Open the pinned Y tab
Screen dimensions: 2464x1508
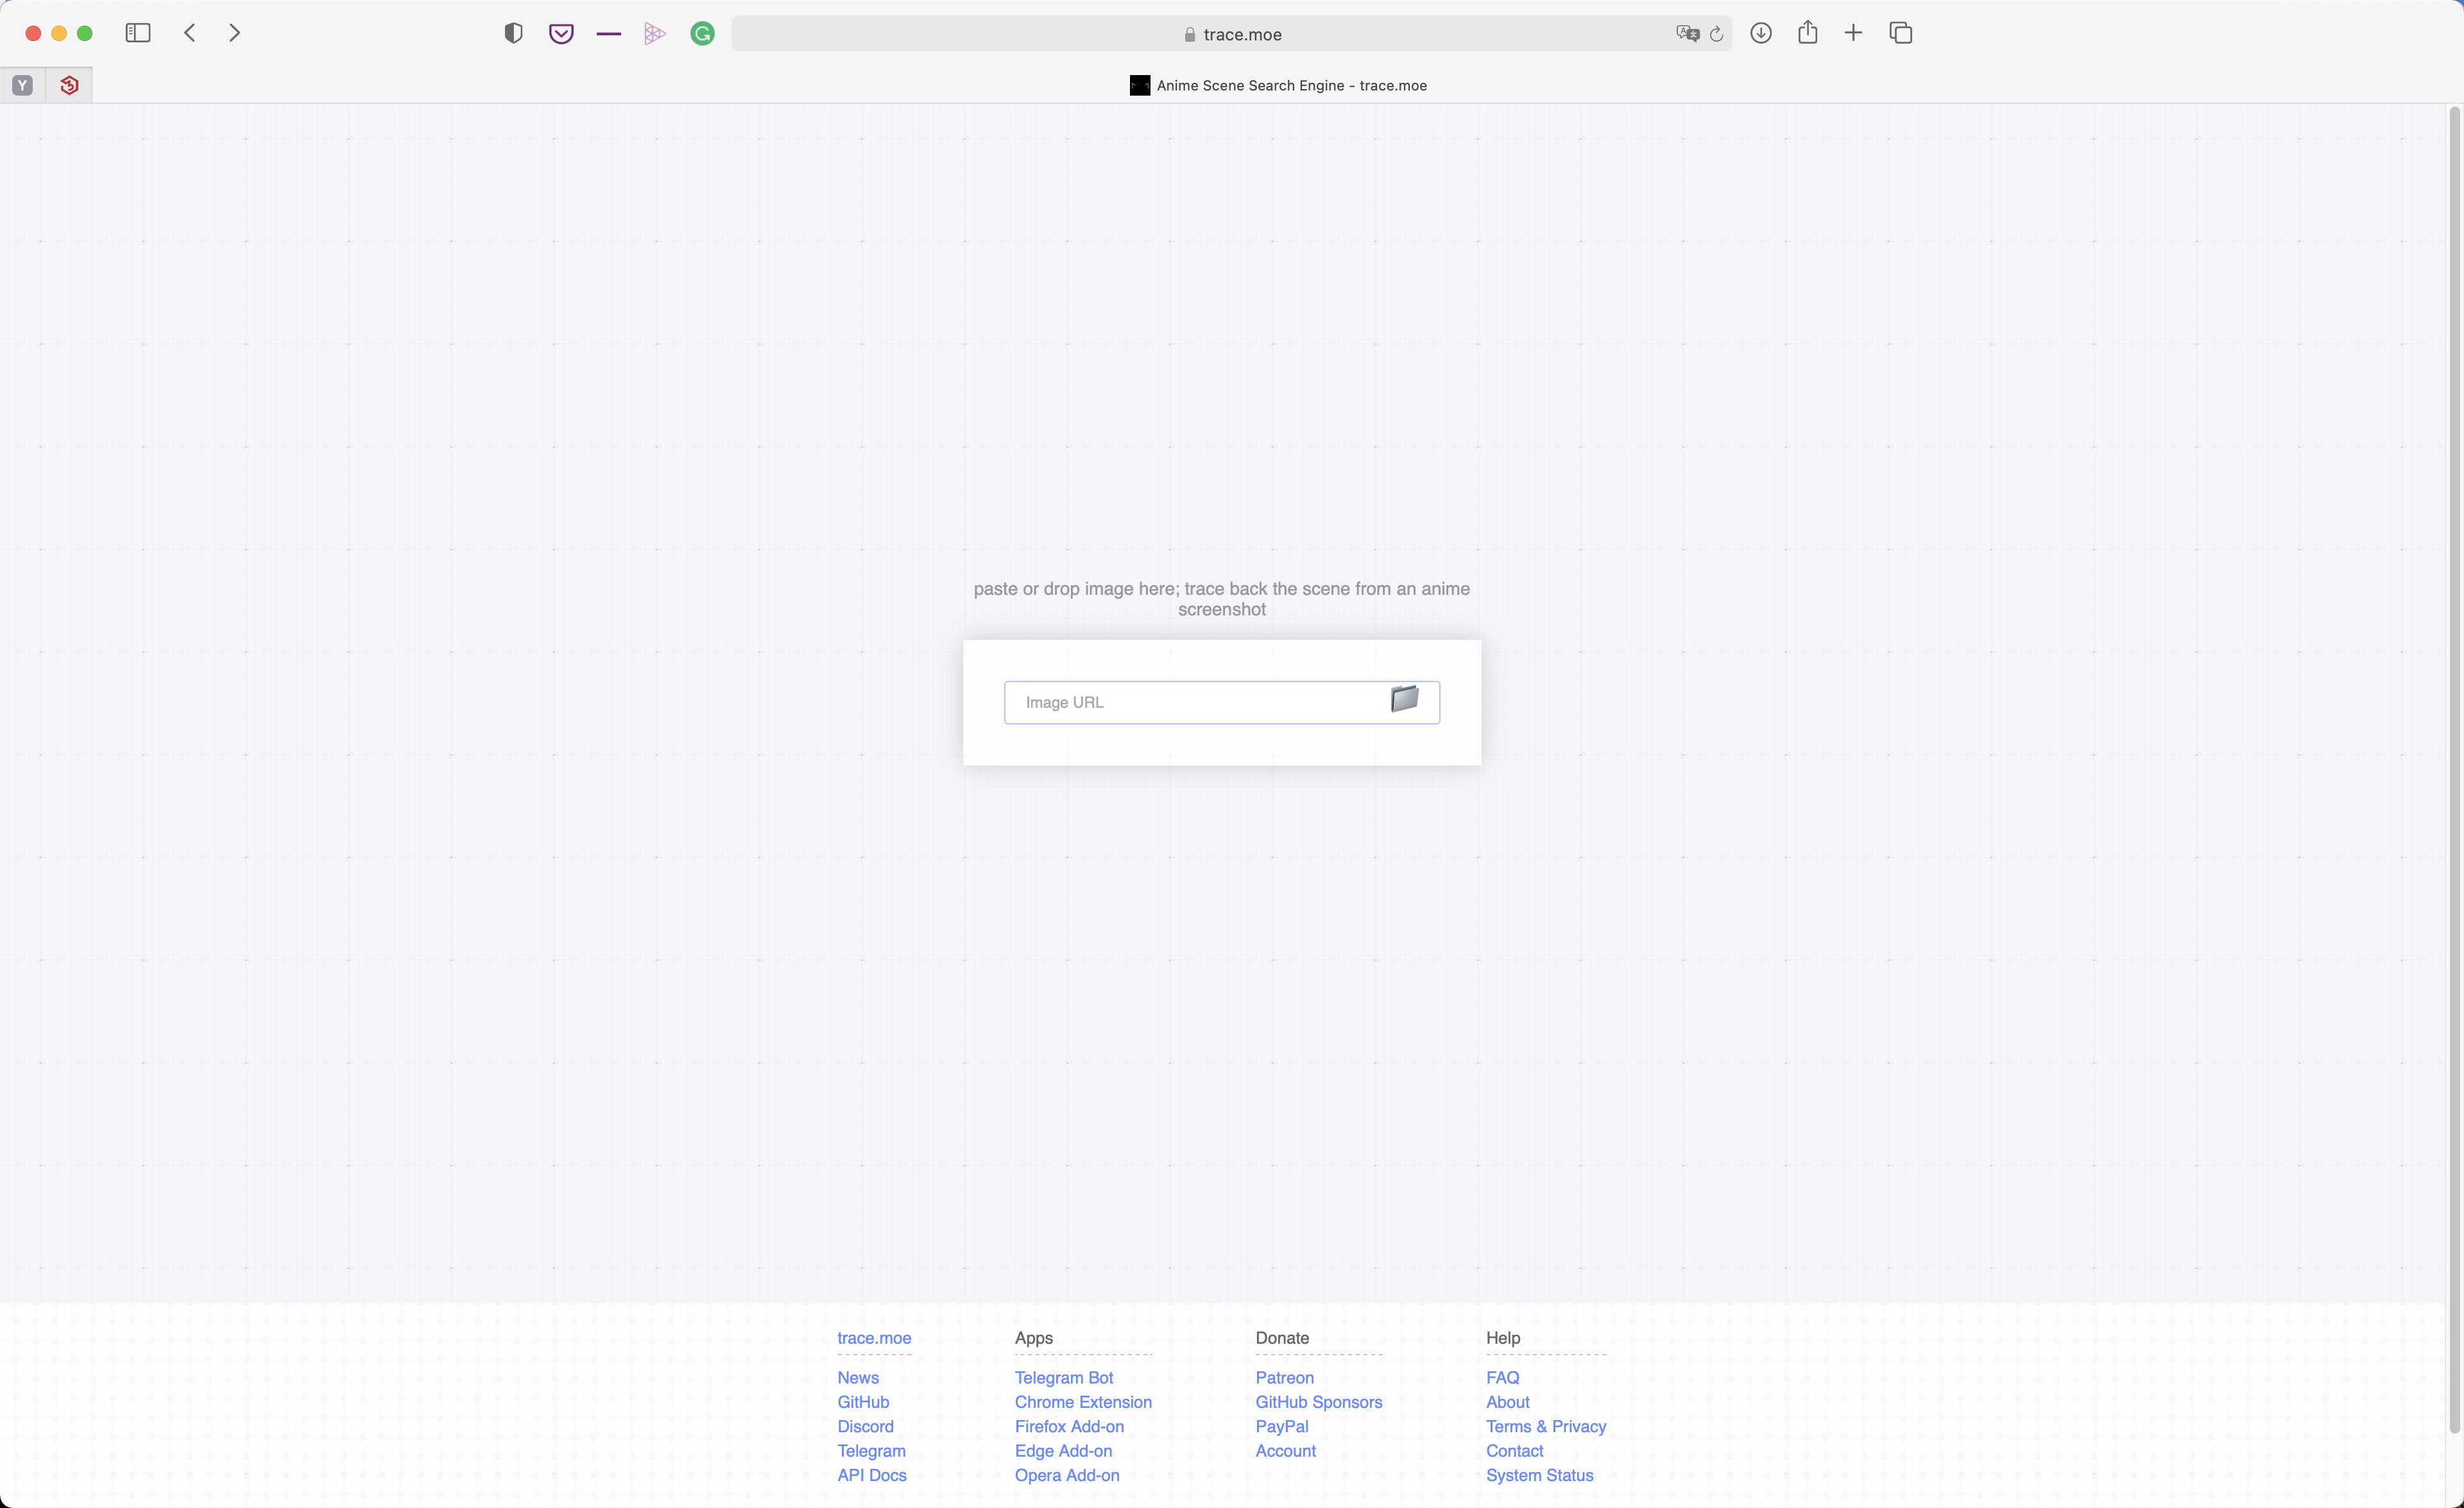22,85
